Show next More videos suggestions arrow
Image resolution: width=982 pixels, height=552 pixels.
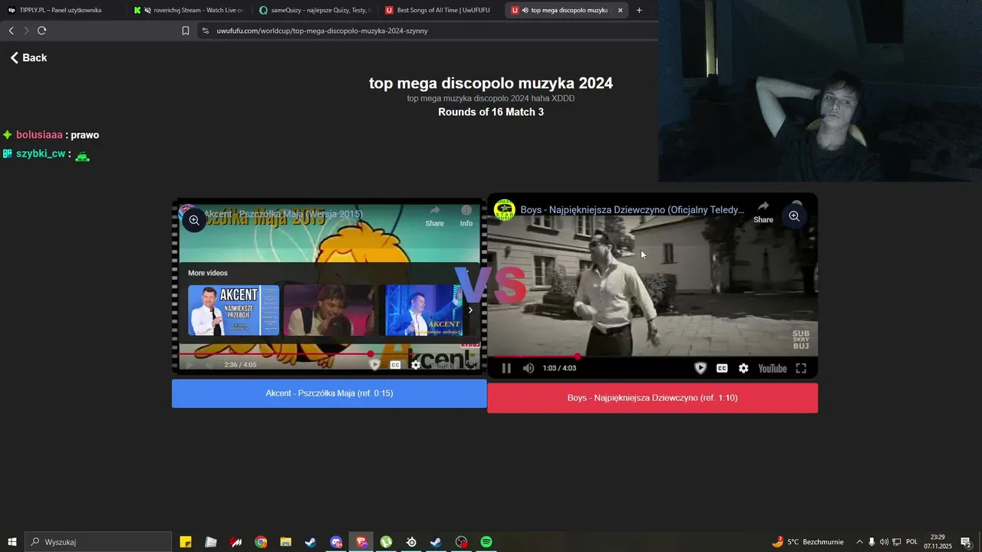(x=470, y=310)
